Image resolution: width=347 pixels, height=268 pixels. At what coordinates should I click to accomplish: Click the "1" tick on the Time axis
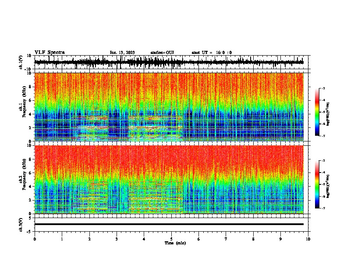click(62, 239)
